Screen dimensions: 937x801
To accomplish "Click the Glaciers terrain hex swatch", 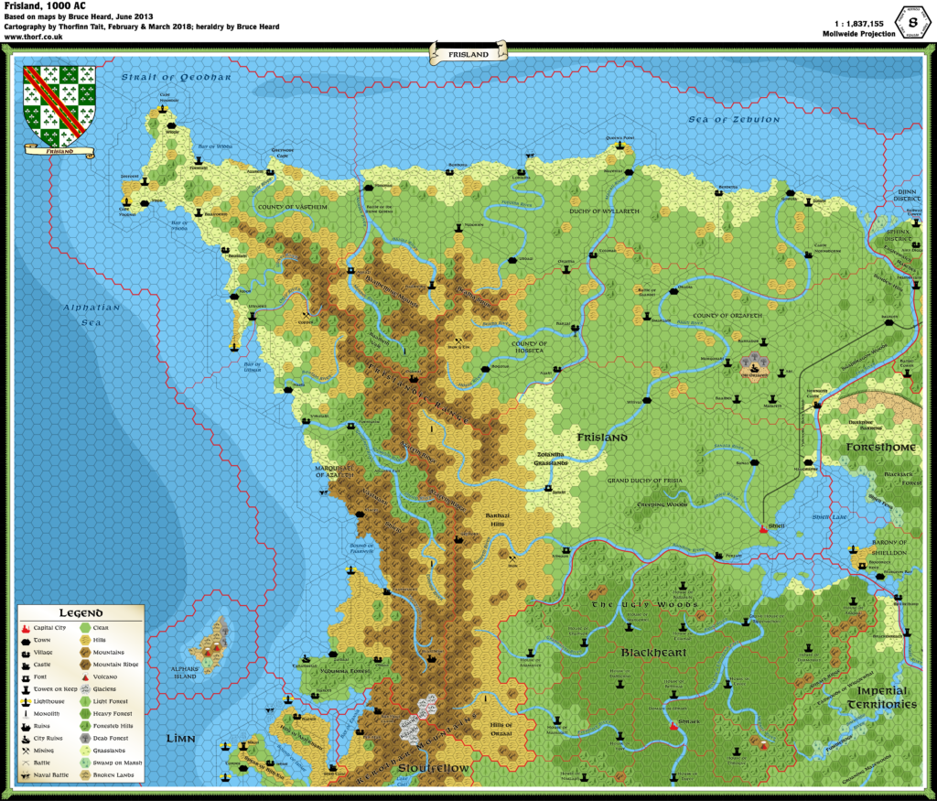I will point(85,689).
